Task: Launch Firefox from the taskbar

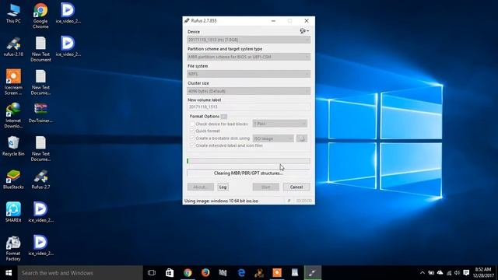Action: [x=205, y=273]
